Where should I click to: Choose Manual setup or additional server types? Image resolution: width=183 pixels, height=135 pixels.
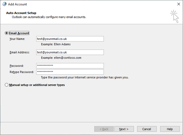6,85
